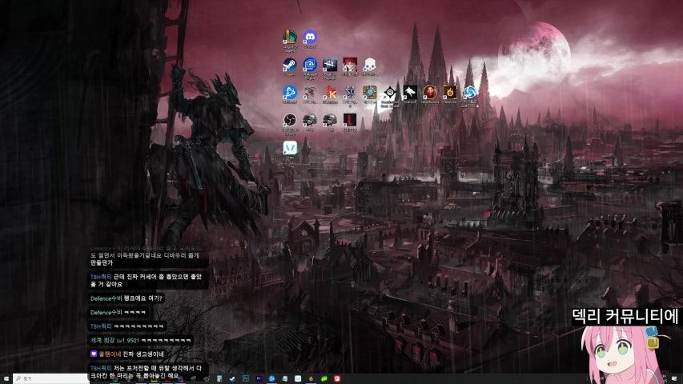683x384 pixels.
Task: Launch the teal V logo shortcut
Action: (x=290, y=147)
